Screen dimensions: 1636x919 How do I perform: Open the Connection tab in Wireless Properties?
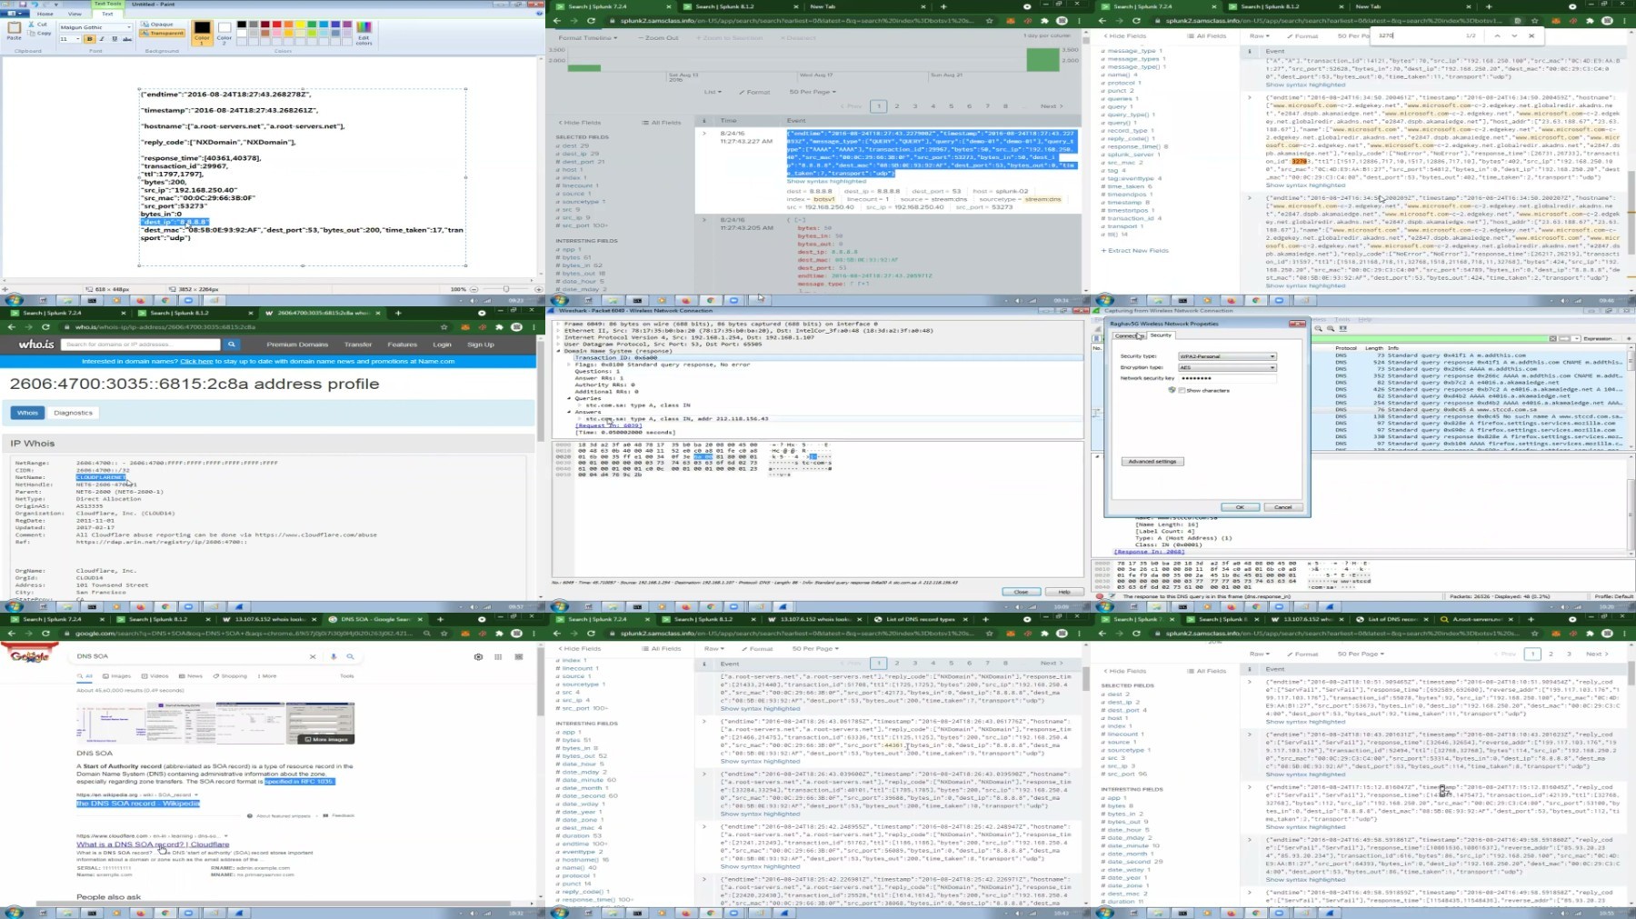[1128, 335]
